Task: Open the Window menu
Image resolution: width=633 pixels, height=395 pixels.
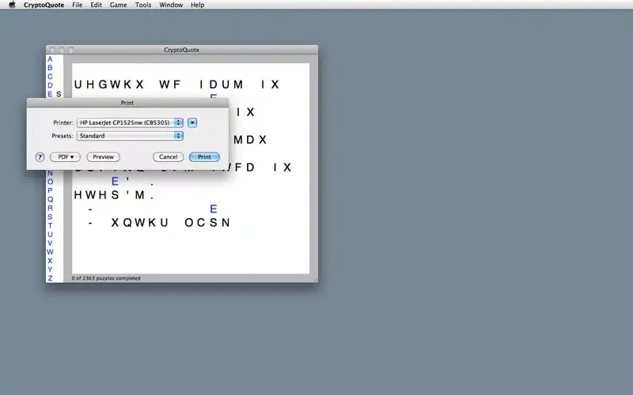Action: [171, 5]
